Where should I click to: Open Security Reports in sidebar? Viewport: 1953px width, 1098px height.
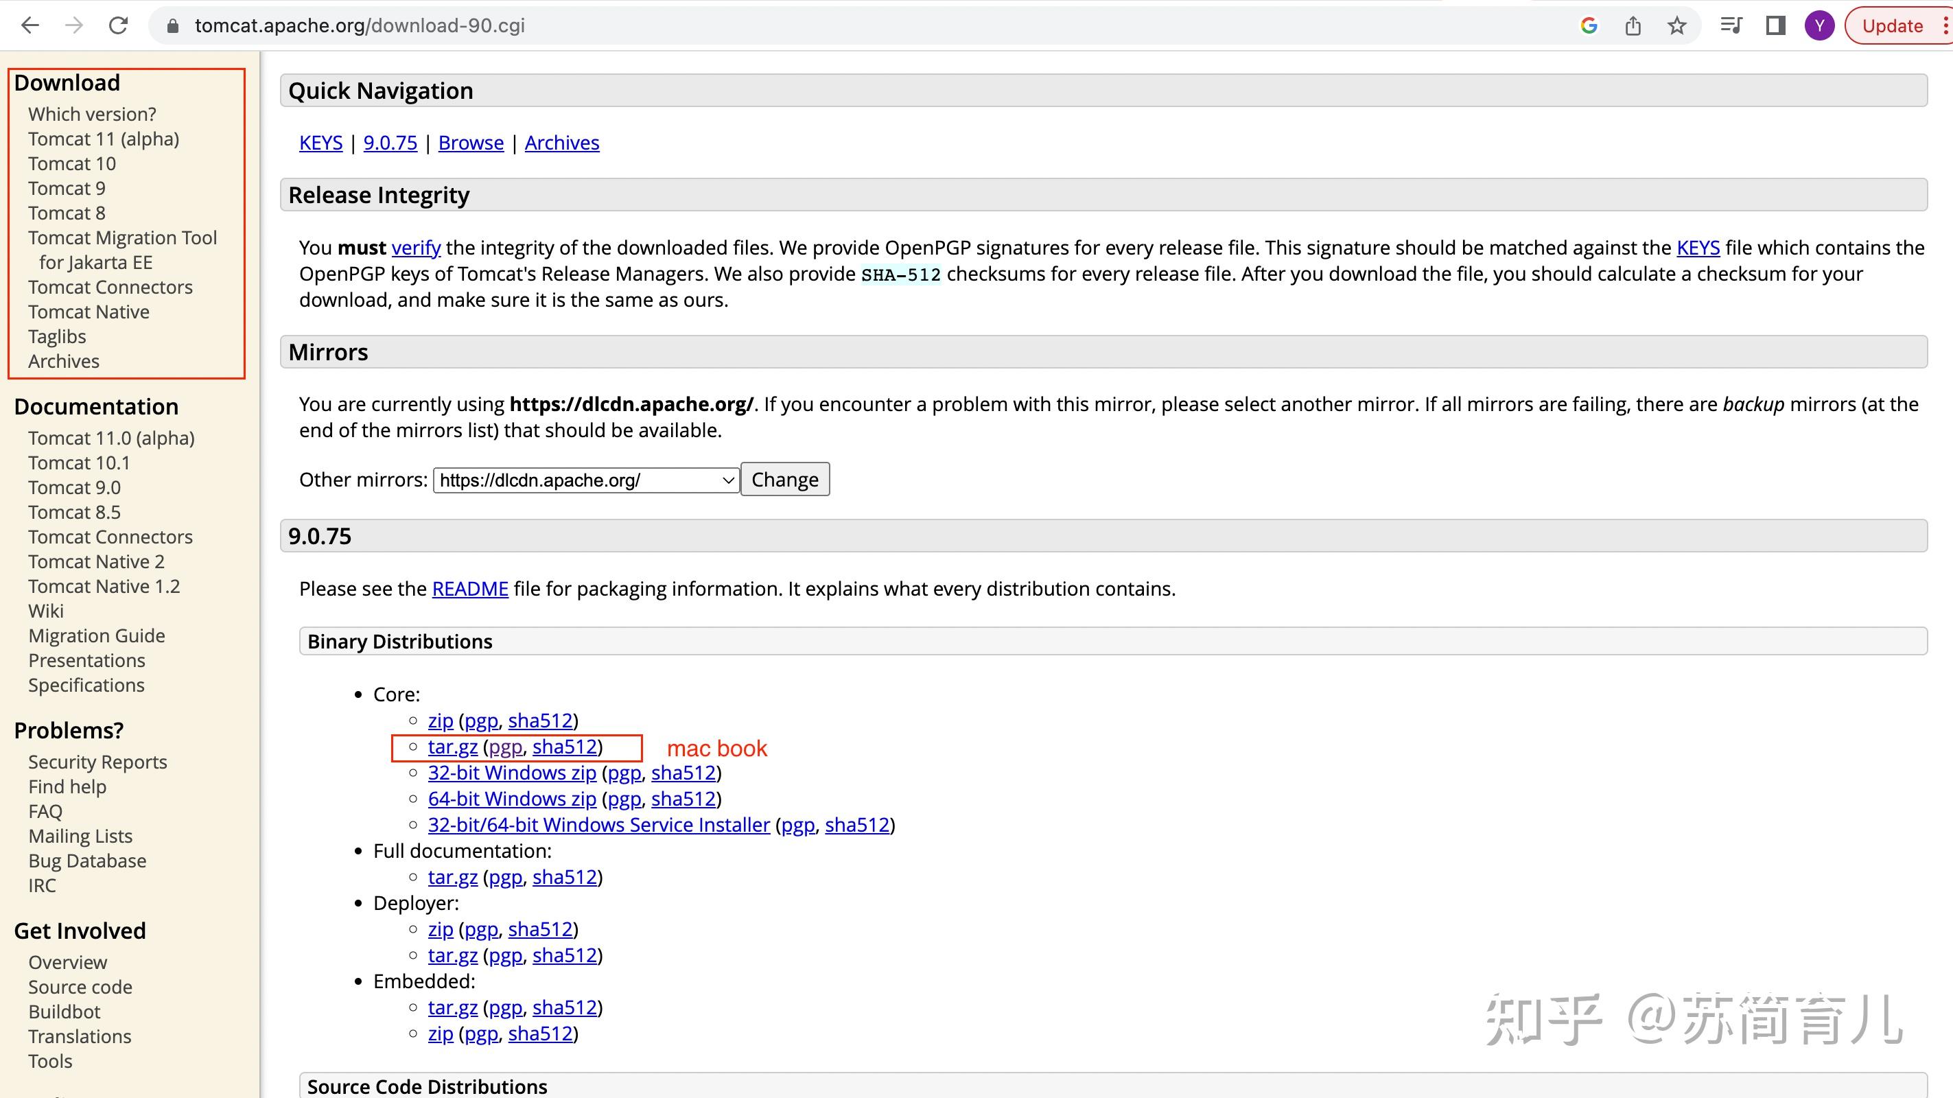click(x=98, y=762)
